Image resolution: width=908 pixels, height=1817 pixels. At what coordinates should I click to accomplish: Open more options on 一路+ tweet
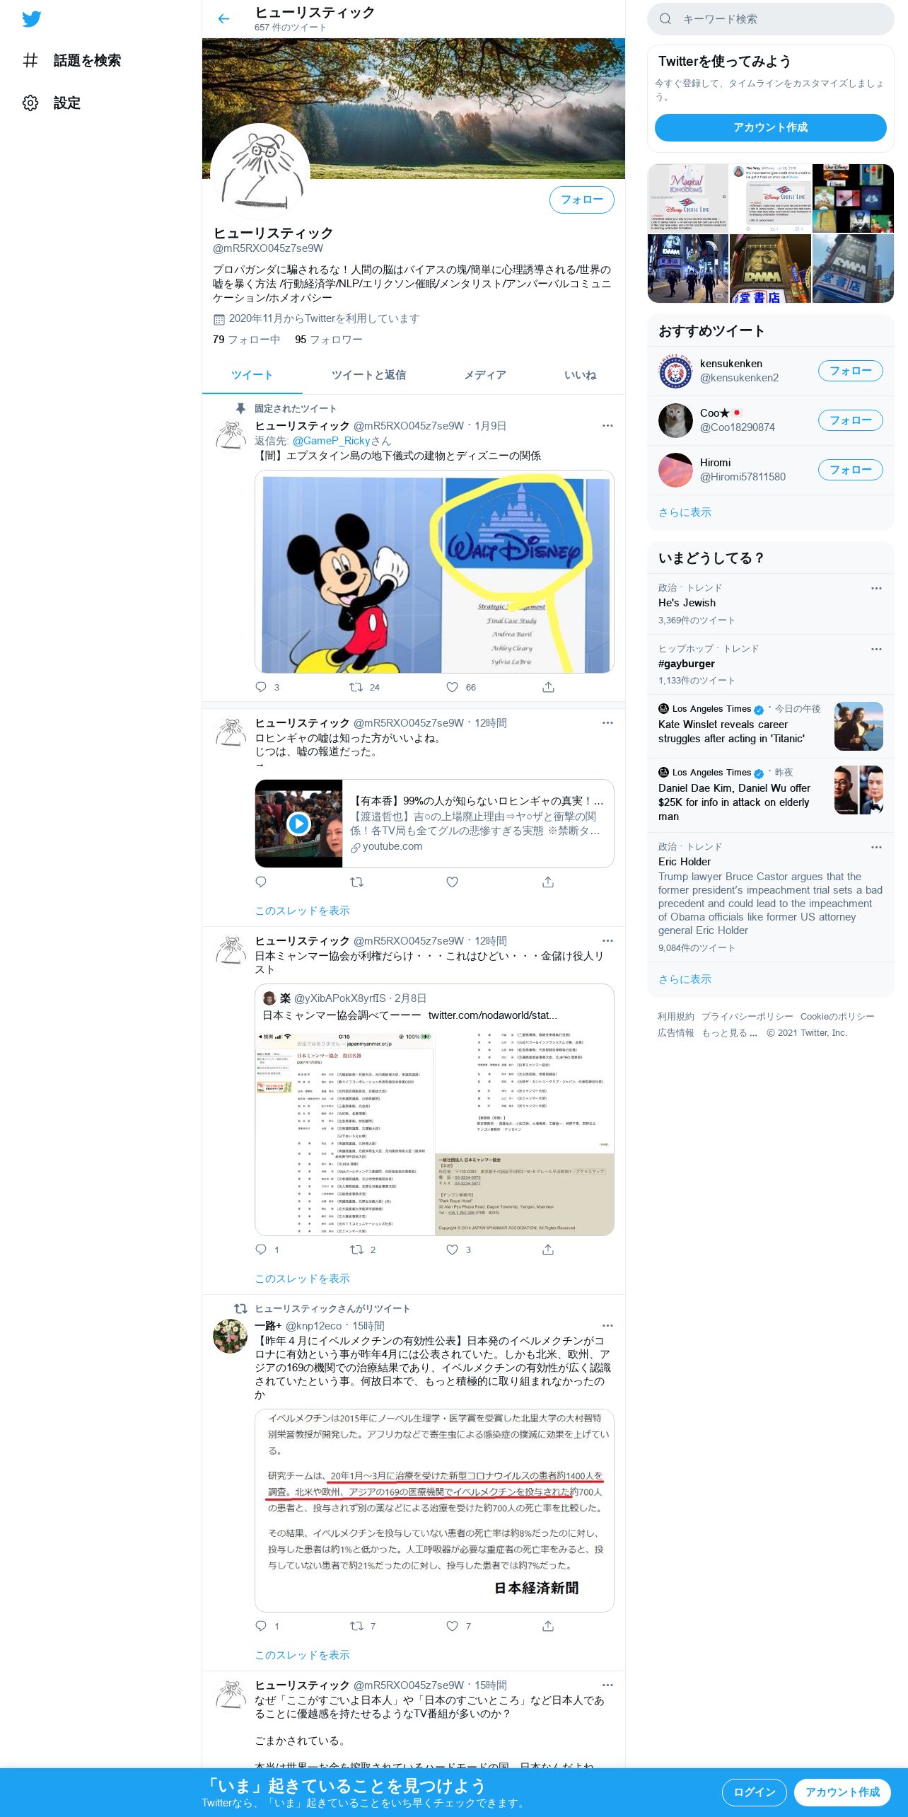point(607,1326)
